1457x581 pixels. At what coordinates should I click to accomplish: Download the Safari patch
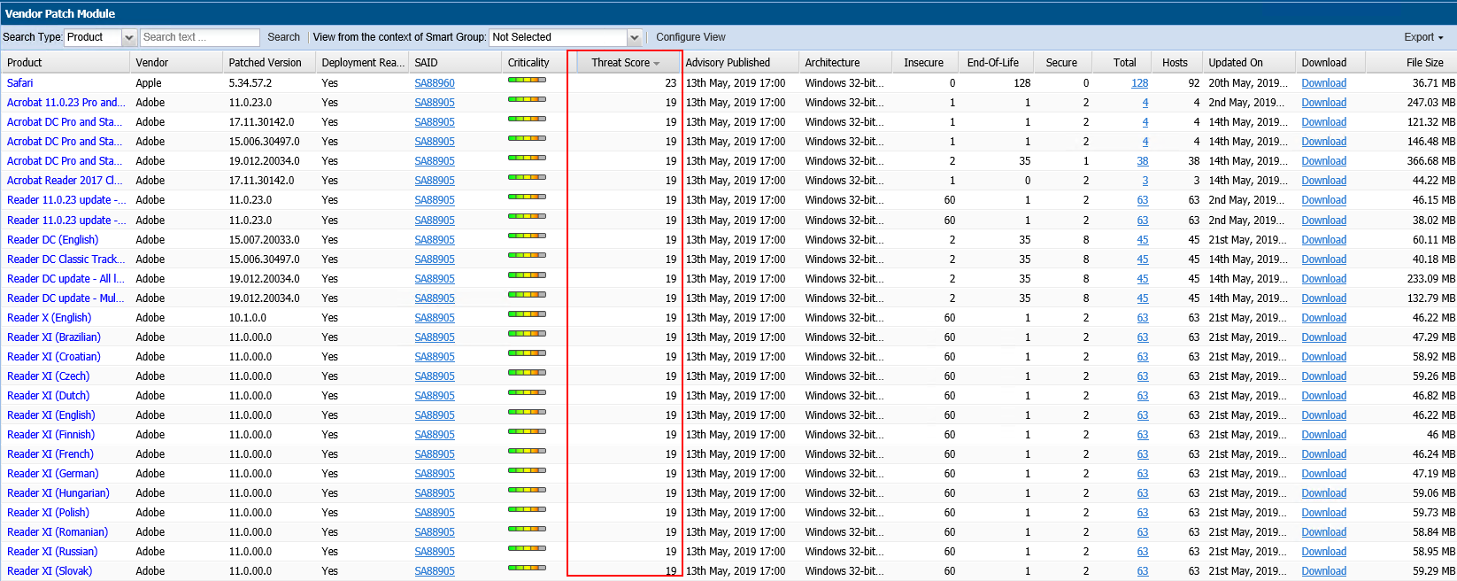(1323, 83)
